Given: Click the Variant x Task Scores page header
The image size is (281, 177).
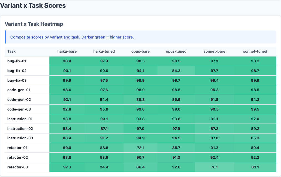Looking at the screenshot, I should (35, 5).
